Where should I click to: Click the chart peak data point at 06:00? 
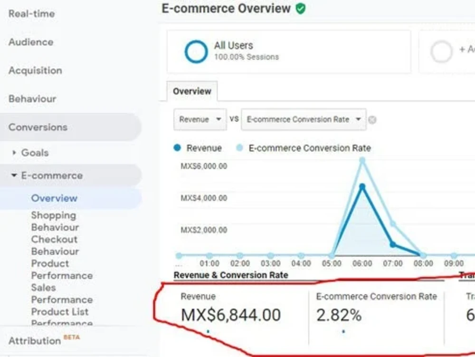click(362, 185)
